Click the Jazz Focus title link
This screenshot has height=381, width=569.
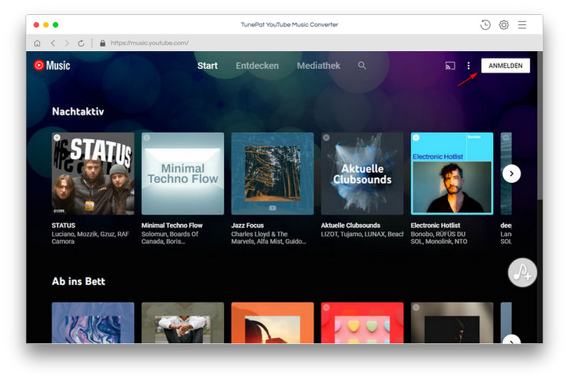[248, 225]
